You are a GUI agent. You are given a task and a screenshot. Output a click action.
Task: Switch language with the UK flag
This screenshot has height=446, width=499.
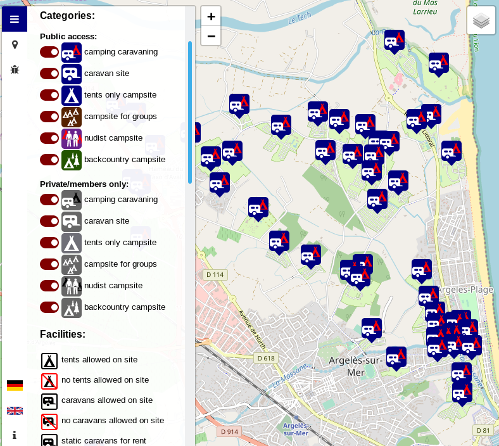point(15,411)
